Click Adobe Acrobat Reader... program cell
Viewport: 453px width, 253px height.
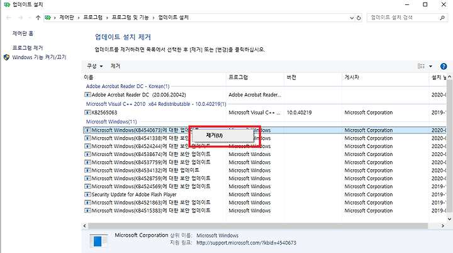coord(255,95)
